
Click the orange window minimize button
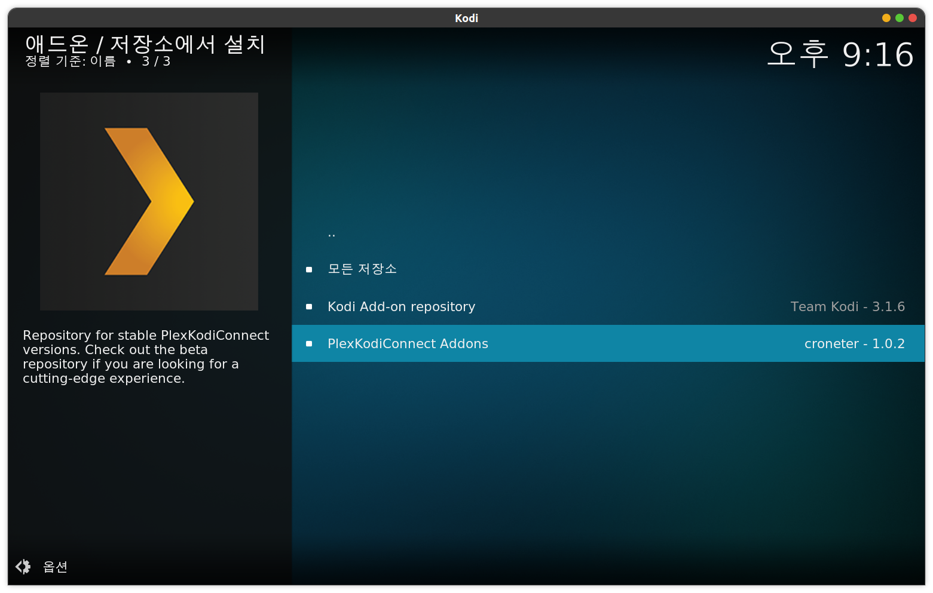pyautogui.click(x=886, y=18)
